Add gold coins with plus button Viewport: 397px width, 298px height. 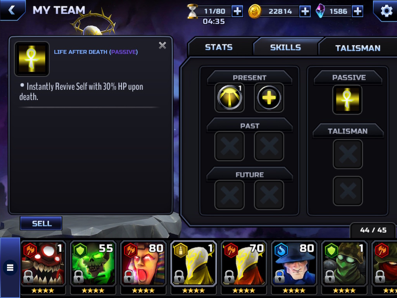[305, 11]
